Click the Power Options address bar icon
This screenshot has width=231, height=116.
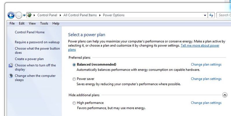tap(29, 15)
